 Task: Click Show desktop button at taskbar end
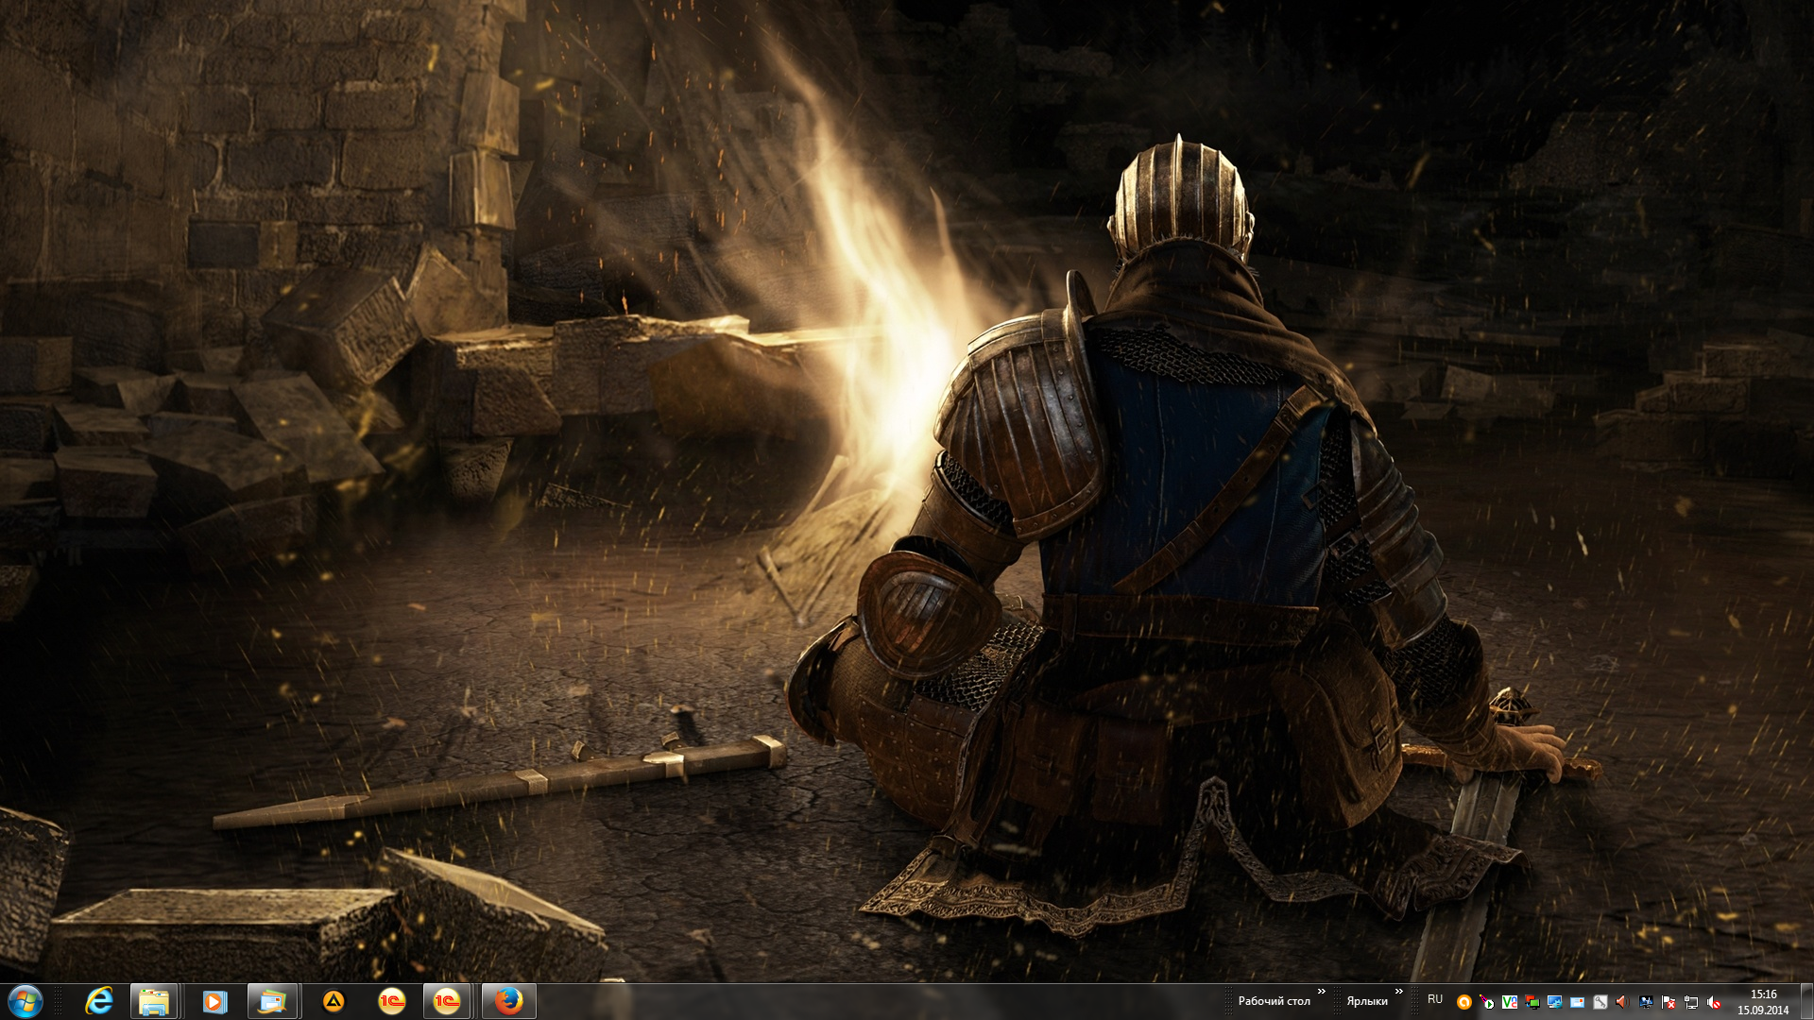[1806, 1001]
